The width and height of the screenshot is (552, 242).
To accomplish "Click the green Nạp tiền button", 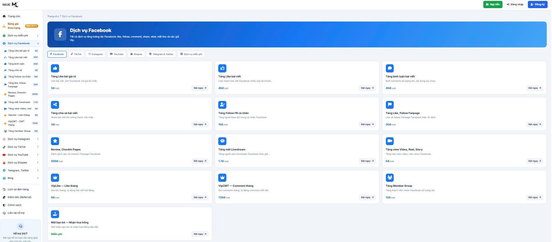I will 493,4.
